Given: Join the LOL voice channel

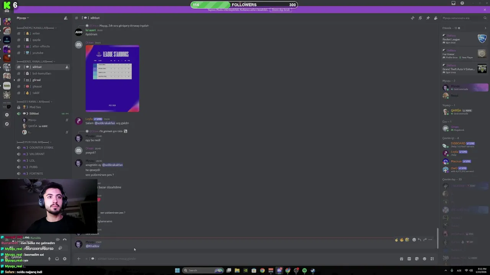Looking at the screenshot, I should pyautogui.click(x=42, y=160).
